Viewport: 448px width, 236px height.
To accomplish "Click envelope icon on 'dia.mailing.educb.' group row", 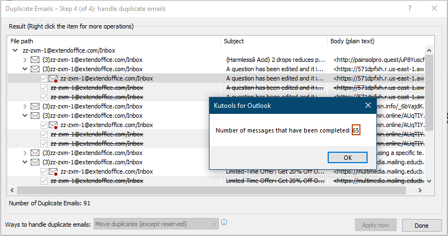I will click(x=35, y=162).
